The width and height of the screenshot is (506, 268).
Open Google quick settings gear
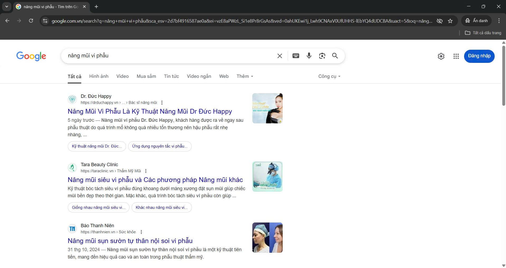(441, 56)
